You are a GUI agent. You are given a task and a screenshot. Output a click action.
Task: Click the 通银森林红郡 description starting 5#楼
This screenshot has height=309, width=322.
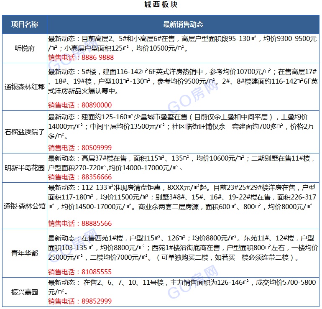pos(183,81)
